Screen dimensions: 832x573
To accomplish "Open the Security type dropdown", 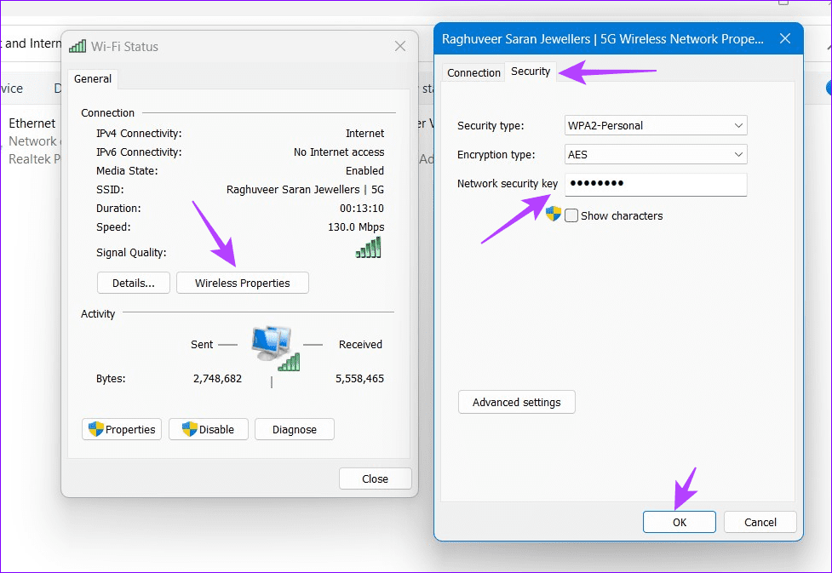I will [x=655, y=125].
